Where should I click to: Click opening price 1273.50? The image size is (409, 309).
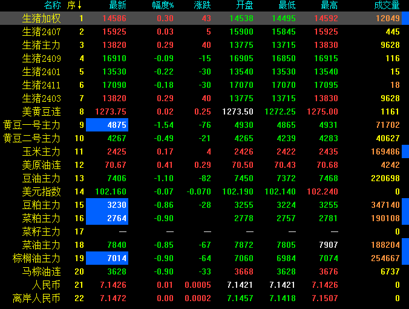pyautogui.click(x=238, y=111)
